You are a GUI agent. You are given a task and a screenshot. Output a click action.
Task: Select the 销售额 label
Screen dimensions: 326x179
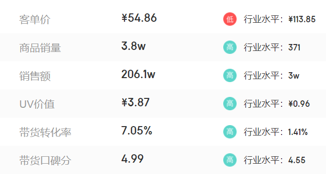pyautogui.click(x=35, y=76)
